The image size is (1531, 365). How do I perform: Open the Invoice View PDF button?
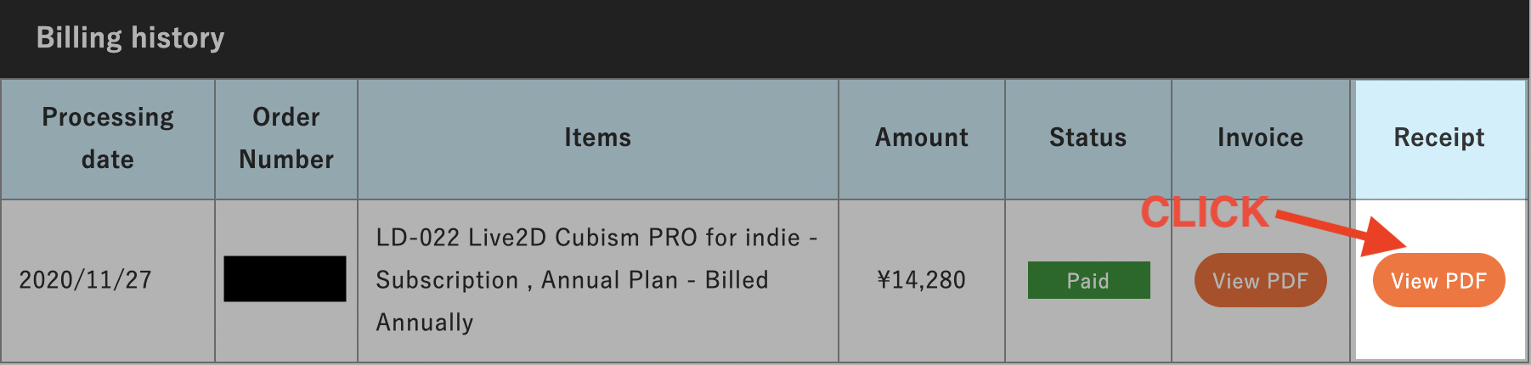(1260, 280)
